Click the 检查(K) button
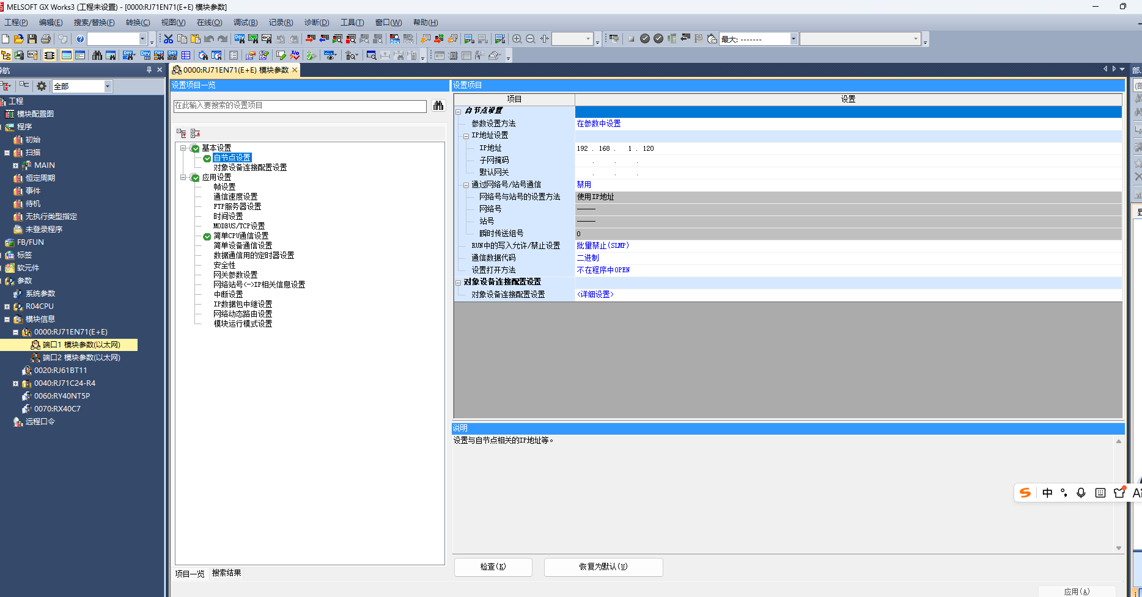Viewport: 1142px width, 597px height. tap(493, 566)
